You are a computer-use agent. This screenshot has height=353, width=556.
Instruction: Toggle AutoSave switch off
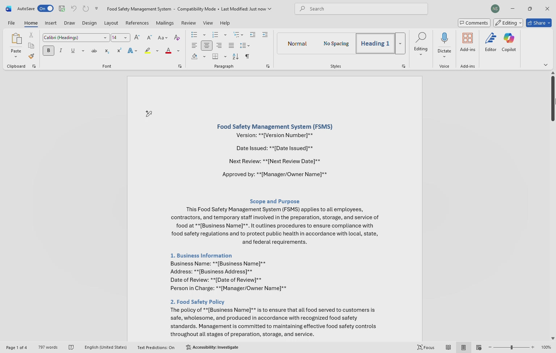click(45, 9)
